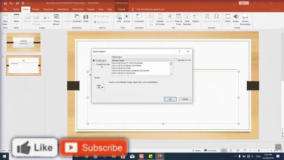Start slideshow from the quick access toolbar

pyautogui.click(x=23, y=3)
